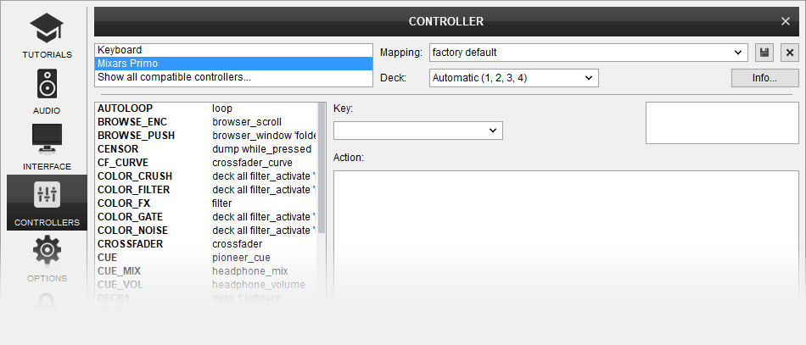Open the Interface settings monitor icon
Viewport: 806px width, 345px height.
47,140
